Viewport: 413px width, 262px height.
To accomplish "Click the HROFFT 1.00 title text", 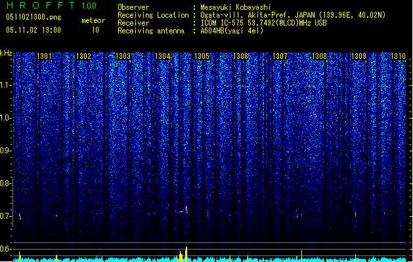I will tap(52, 5).
